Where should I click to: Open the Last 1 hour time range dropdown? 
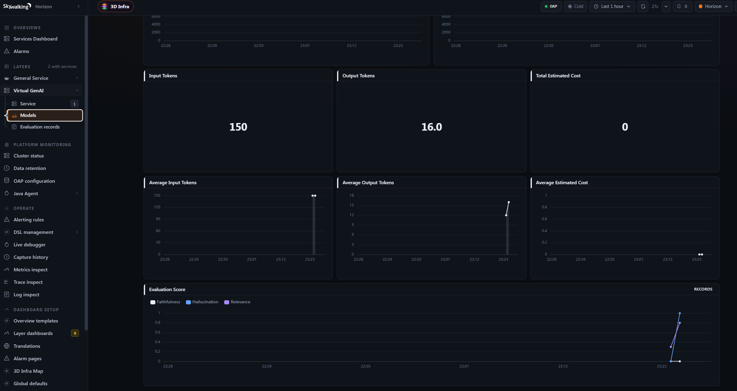612,6
